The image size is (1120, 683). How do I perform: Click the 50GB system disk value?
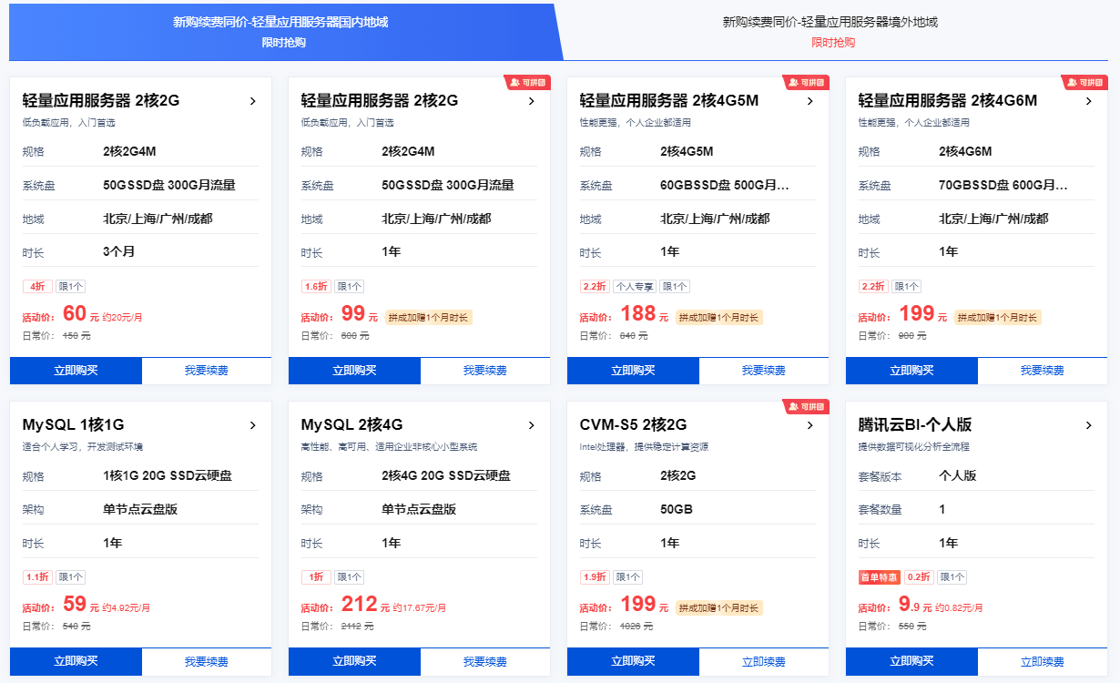click(x=677, y=509)
